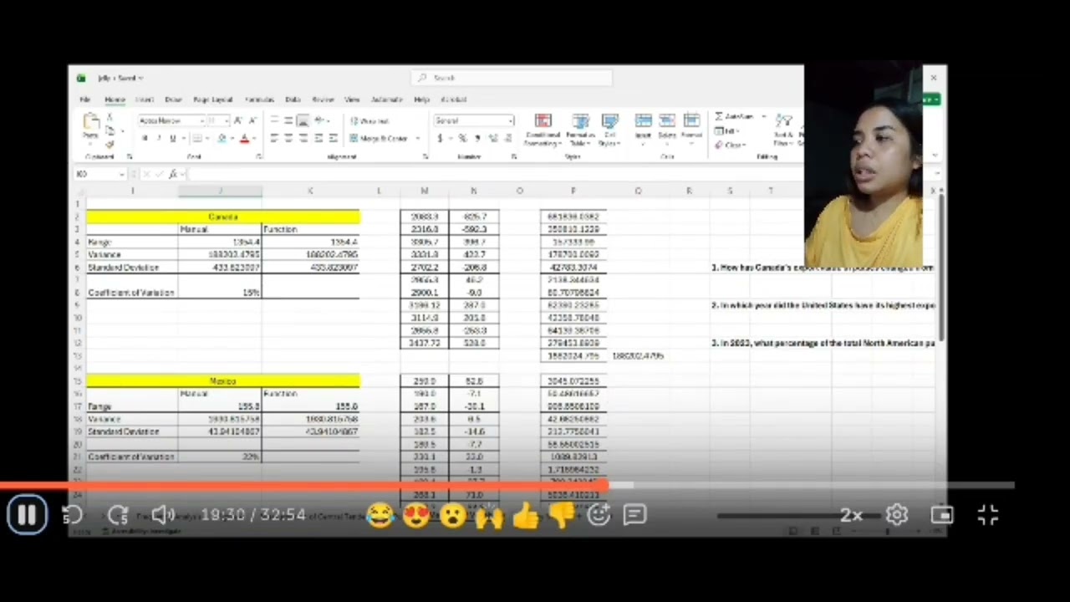1070x602 pixels.
Task: Open the Page Layout ribbon tab
Action: coord(212,99)
